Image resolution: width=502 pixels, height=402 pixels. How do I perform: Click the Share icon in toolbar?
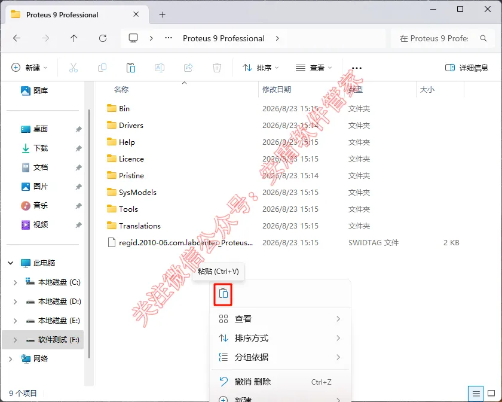tap(188, 68)
